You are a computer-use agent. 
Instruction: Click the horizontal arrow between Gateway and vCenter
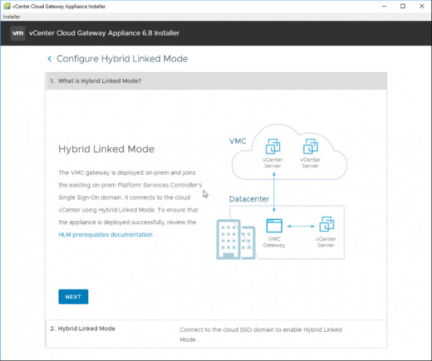(301, 226)
